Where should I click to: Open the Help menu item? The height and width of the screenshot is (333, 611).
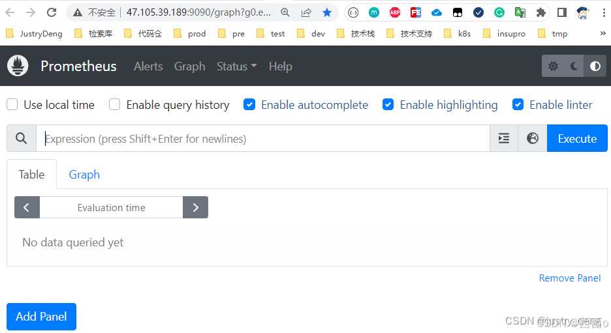pos(281,66)
